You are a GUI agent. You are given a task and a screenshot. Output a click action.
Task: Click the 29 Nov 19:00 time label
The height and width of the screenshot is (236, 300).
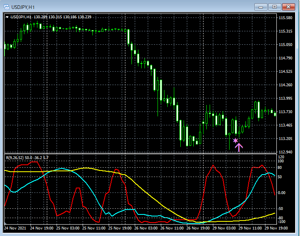(x=276, y=229)
